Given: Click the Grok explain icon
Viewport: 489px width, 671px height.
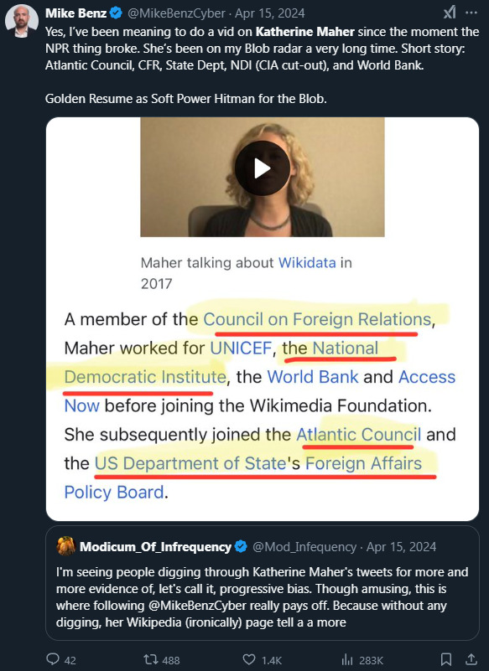Looking at the screenshot, I should [x=450, y=13].
